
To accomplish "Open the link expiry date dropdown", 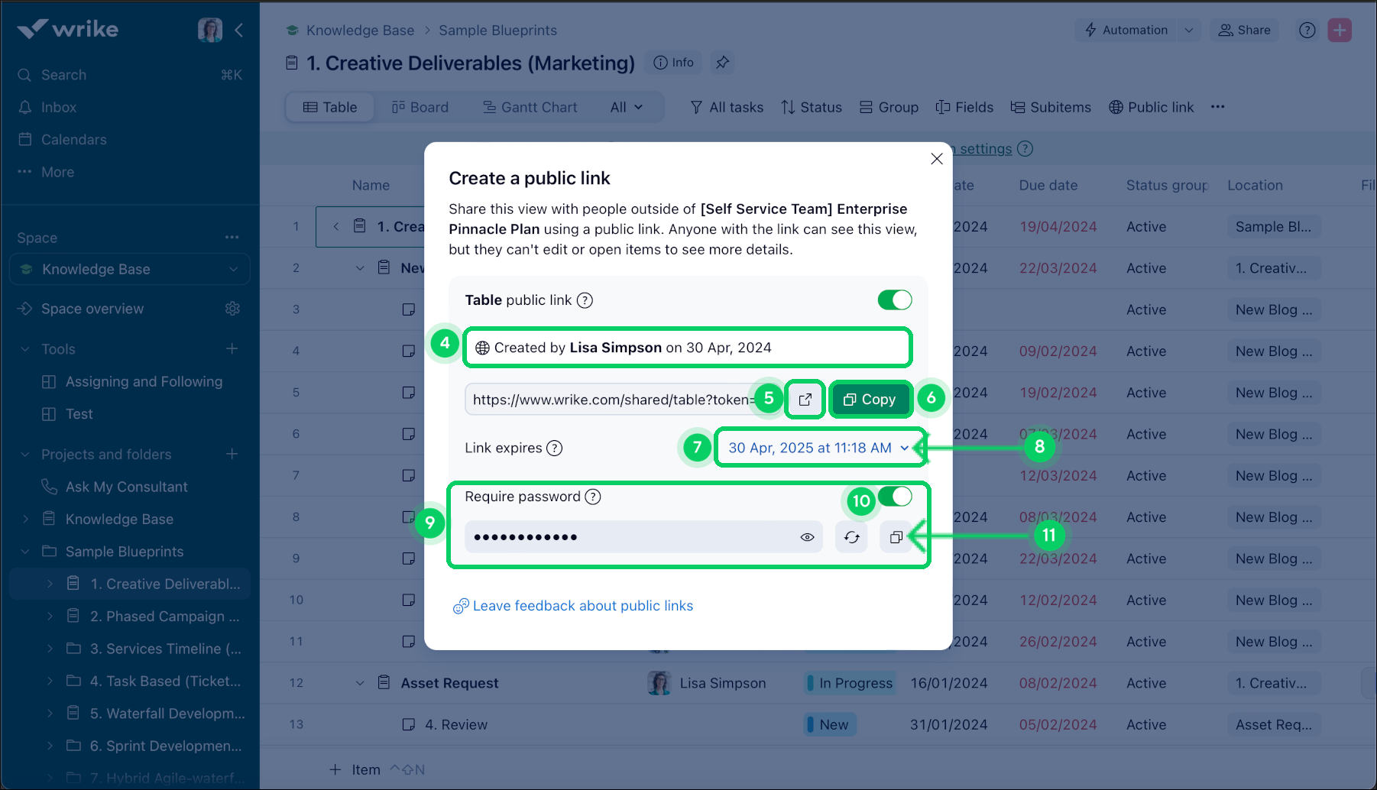I will click(x=818, y=448).
